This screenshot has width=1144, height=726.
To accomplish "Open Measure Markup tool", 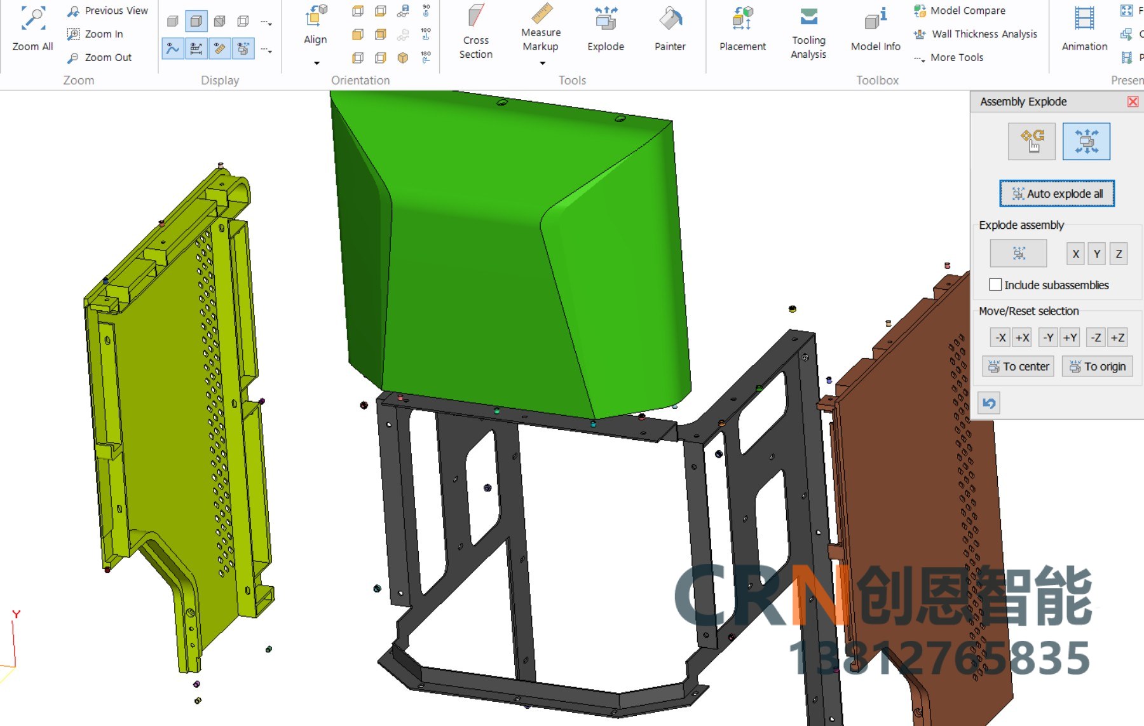I will 541,27.
